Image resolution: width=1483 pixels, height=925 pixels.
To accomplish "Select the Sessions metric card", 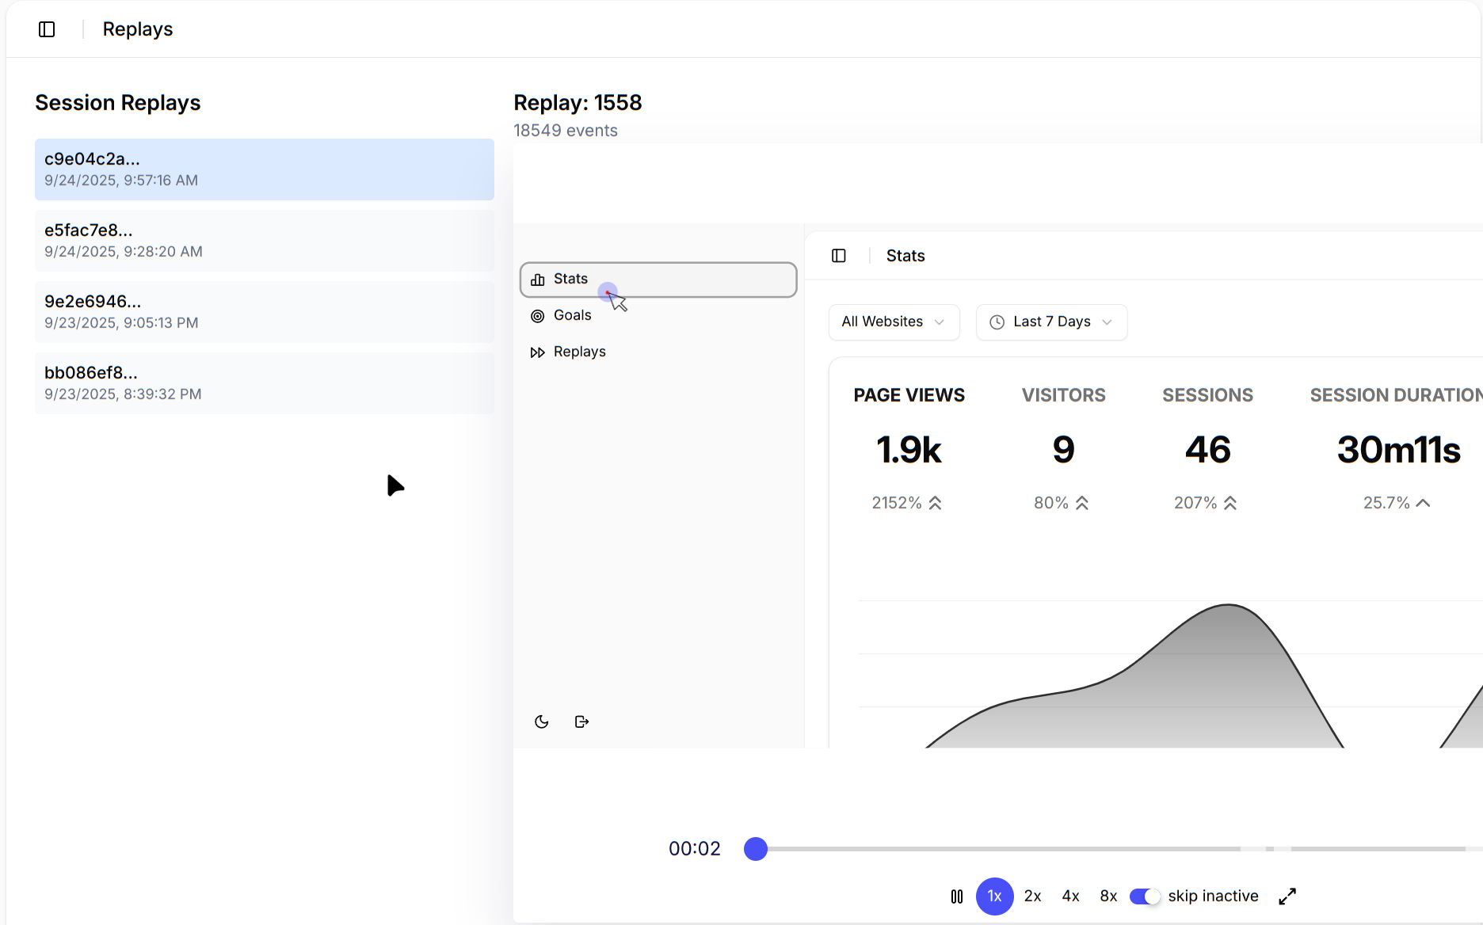I will tap(1207, 447).
